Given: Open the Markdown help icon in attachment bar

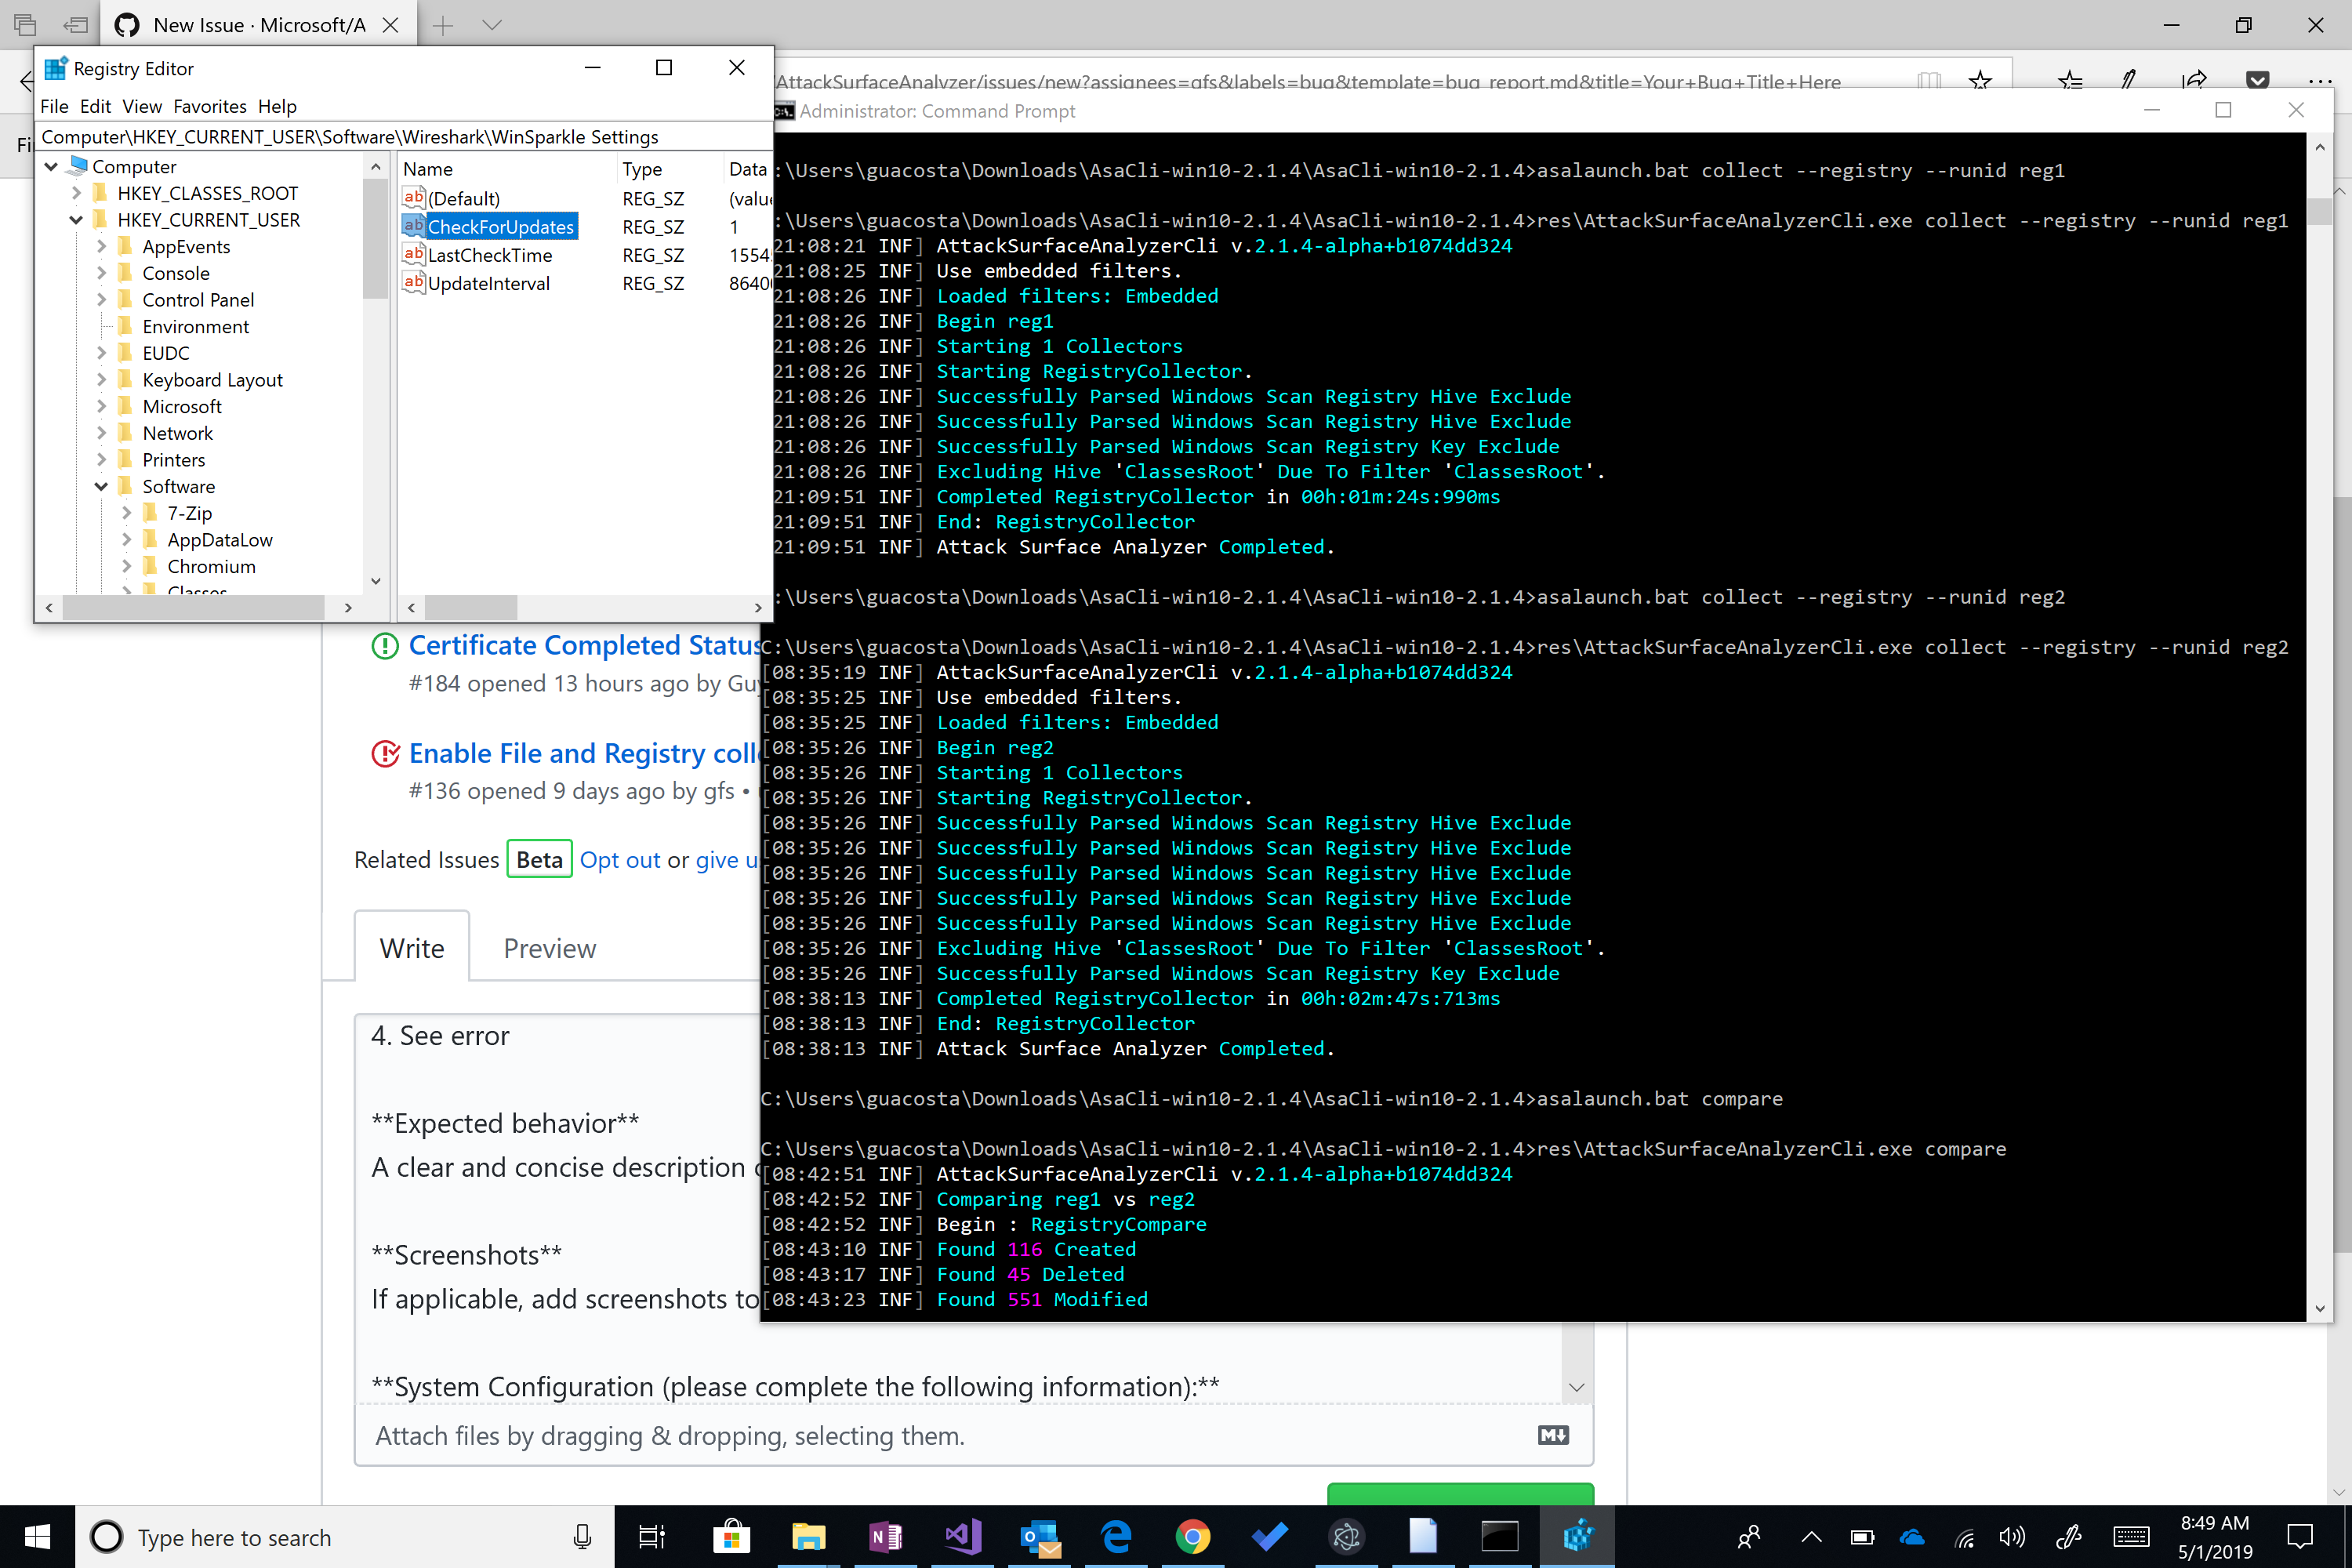Looking at the screenshot, I should (1552, 1434).
